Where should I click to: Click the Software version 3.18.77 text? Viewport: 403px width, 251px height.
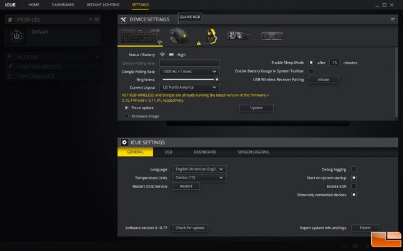pos(146,228)
